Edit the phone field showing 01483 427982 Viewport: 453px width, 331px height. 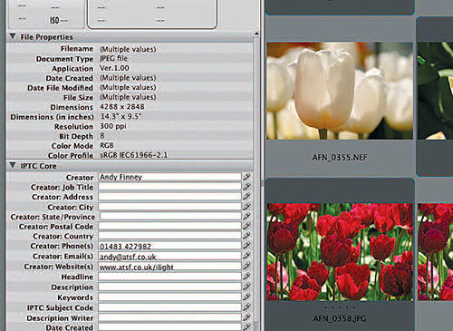[x=169, y=246]
